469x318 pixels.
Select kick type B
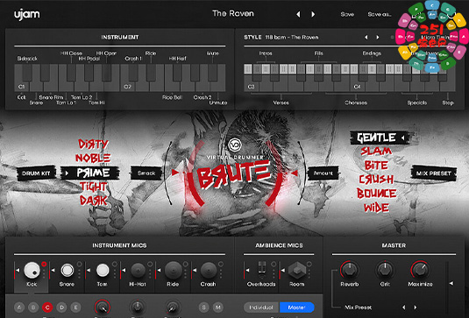[33, 307]
